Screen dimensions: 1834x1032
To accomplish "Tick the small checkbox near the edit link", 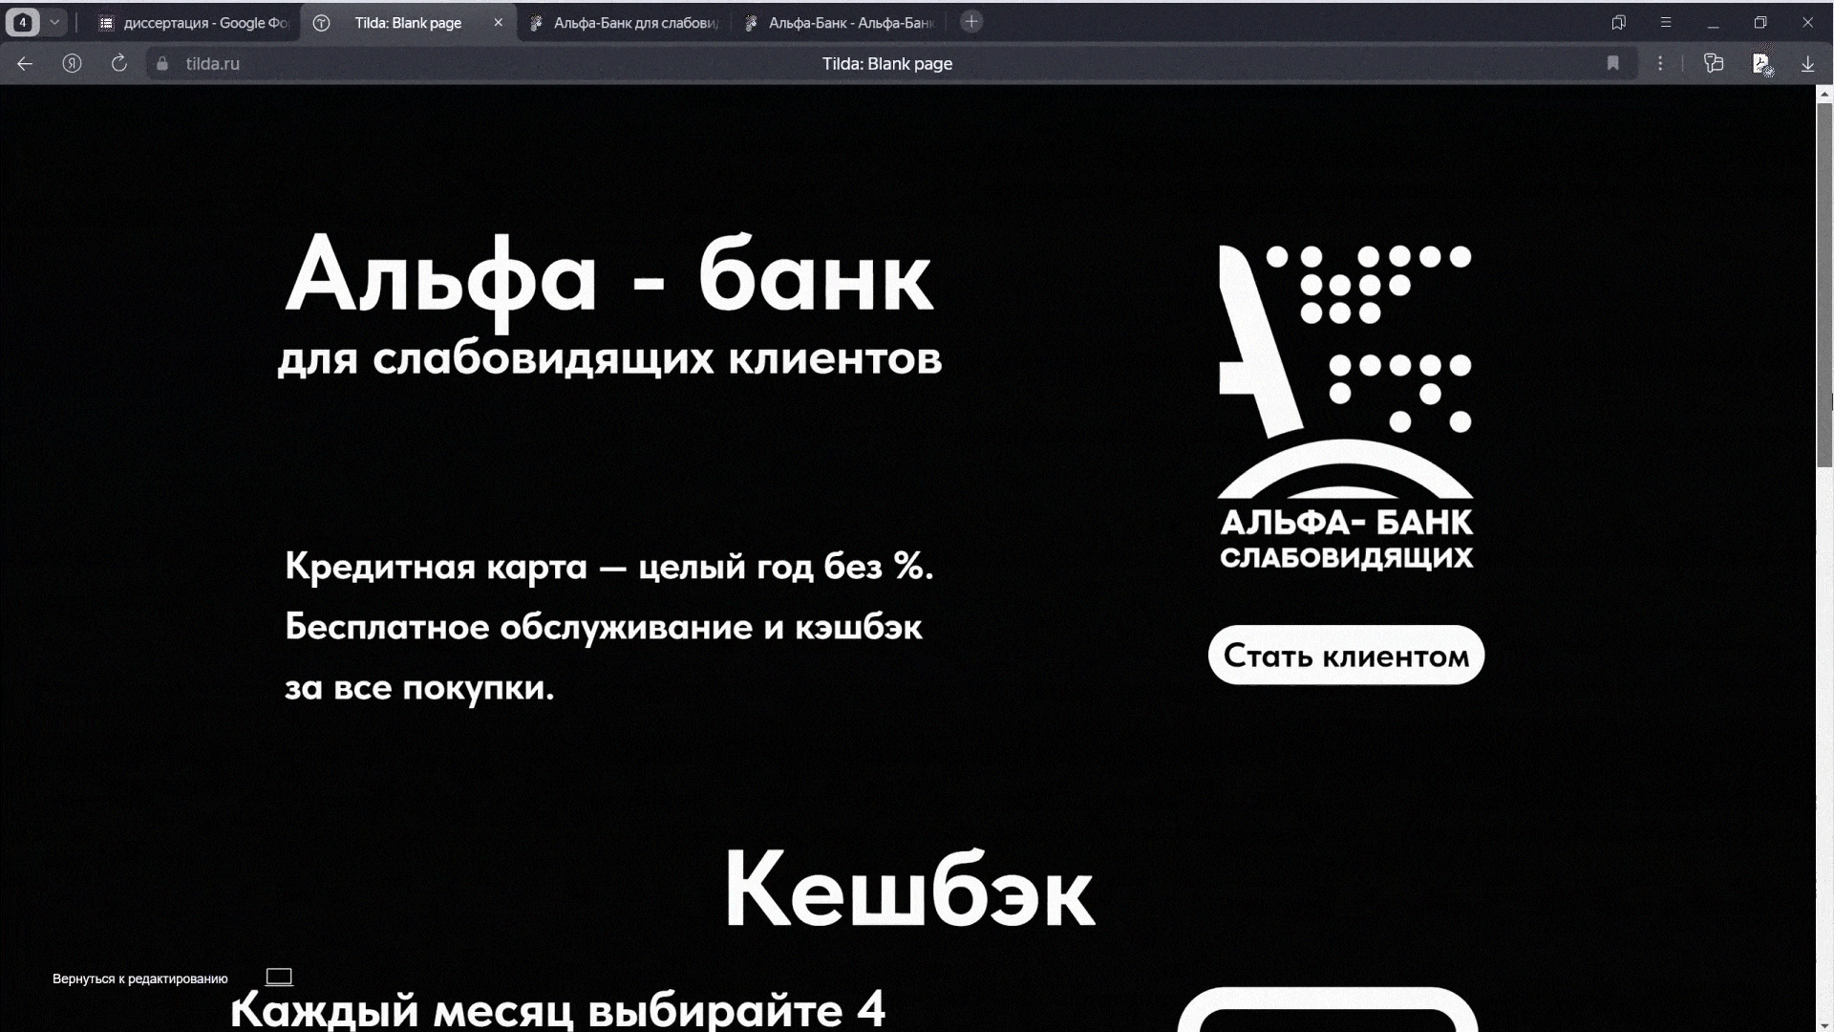I will (x=279, y=976).
